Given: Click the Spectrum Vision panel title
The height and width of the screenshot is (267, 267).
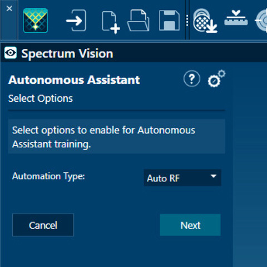Looking at the screenshot, I should pos(67,54).
